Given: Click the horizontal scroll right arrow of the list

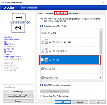Looking at the screenshot, I should pos(98,80).
